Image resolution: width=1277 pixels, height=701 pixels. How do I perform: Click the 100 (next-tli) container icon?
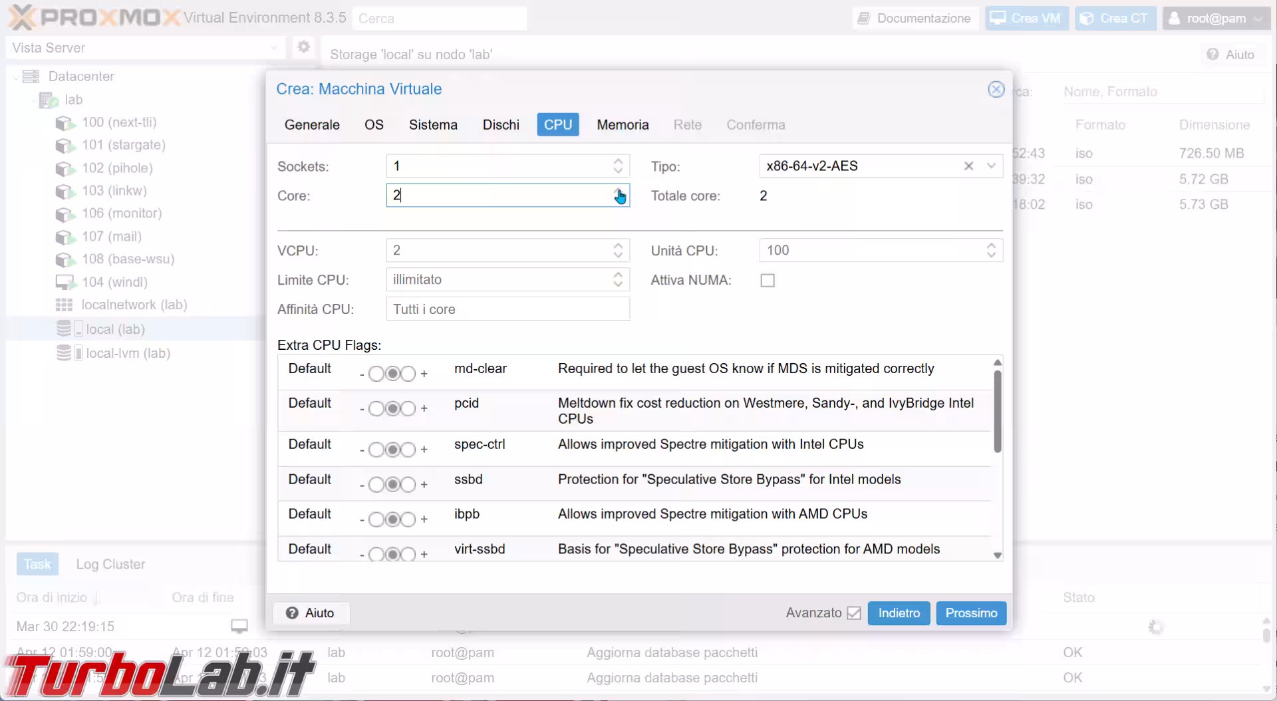tap(65, 123)
